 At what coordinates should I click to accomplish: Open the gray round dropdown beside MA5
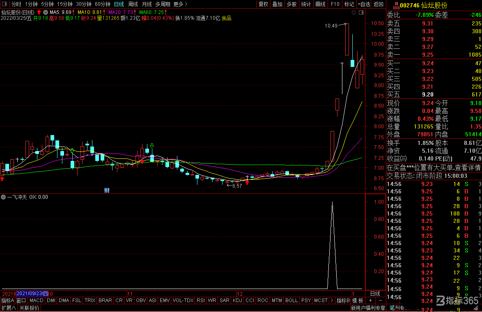pyautogui.click(x=46, y=12)
